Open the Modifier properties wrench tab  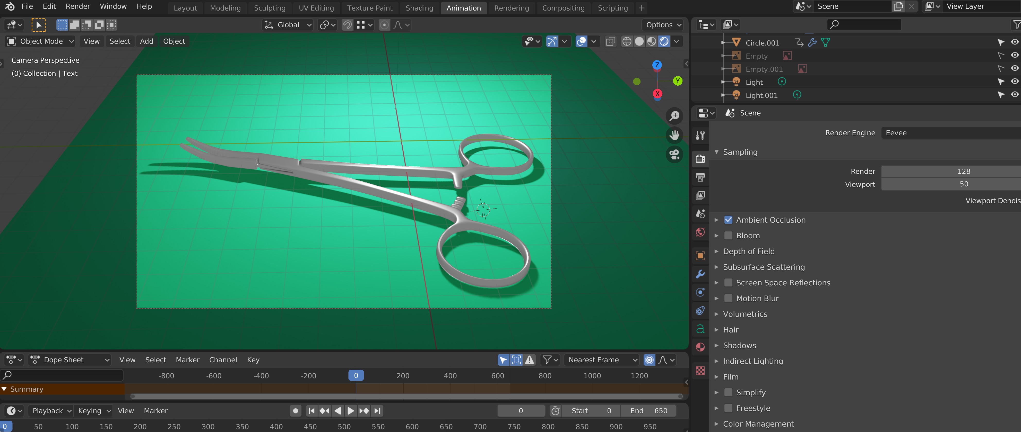coord(700,274)
